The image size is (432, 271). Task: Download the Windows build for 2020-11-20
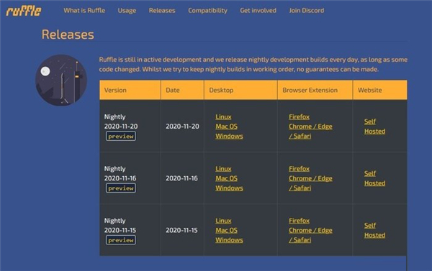(229, 136)
